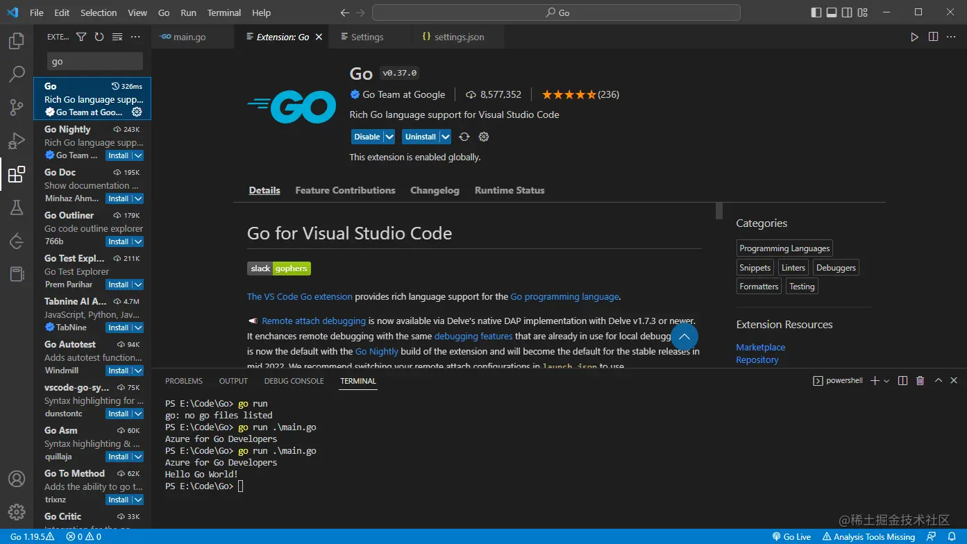Expand Install dropdown for Go Asm
The height and width of the screenshot is (544, 967).
pos(138,457)
